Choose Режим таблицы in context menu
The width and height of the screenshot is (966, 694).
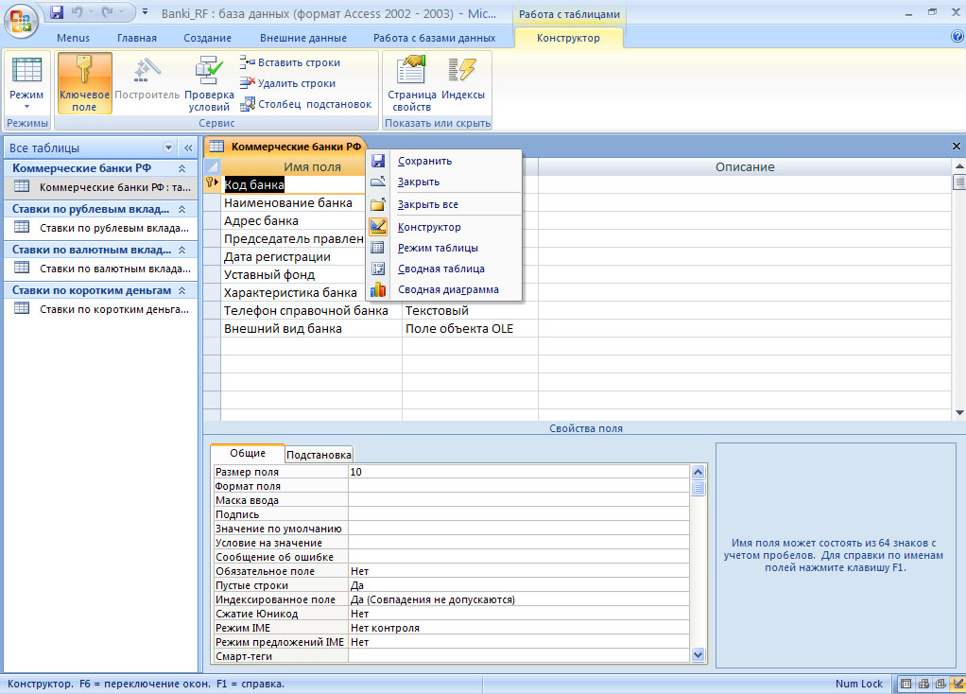[x=443, y=248]
